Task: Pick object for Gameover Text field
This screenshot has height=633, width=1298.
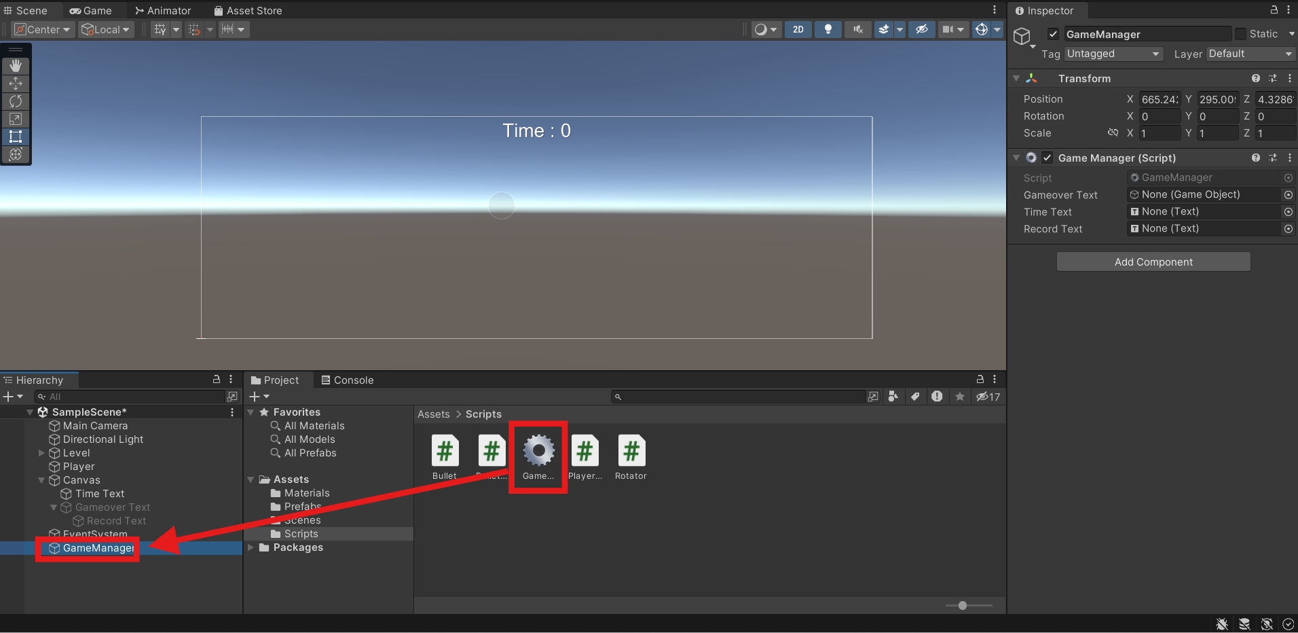Action: tap(1288, 195)
